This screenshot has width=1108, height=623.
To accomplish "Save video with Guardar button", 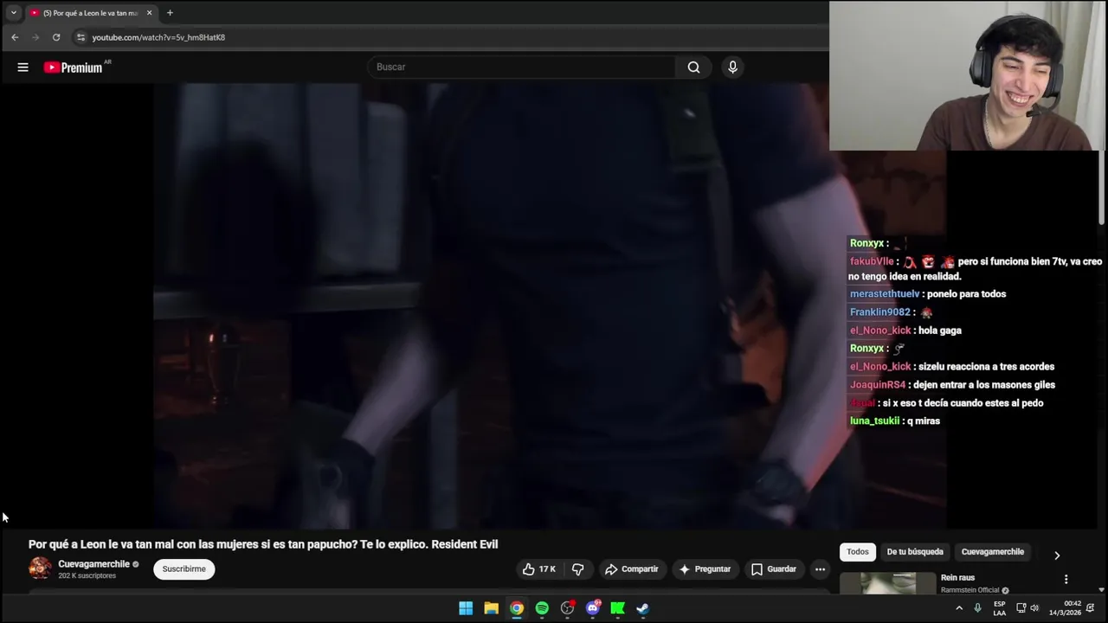I will tap(773, 569).
